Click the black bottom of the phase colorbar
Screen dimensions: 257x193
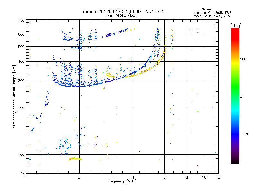pyautogui.click(x=235, y=162)
